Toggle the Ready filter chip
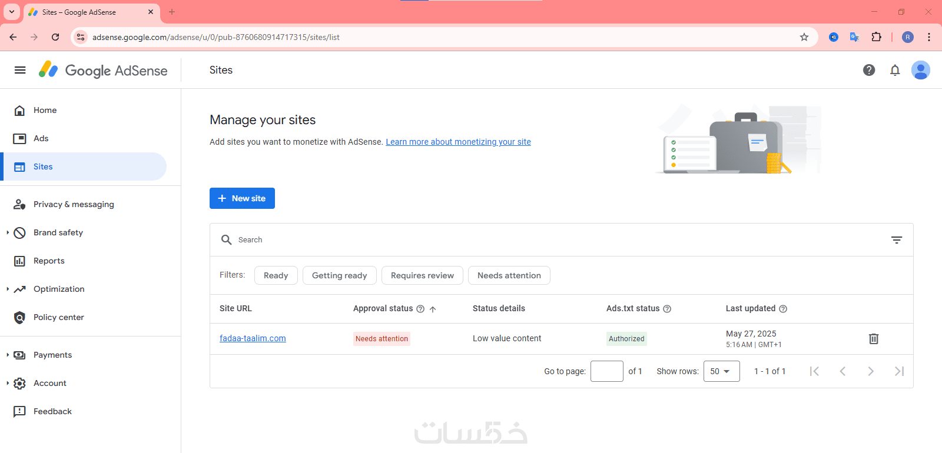 tap(276, 275)
